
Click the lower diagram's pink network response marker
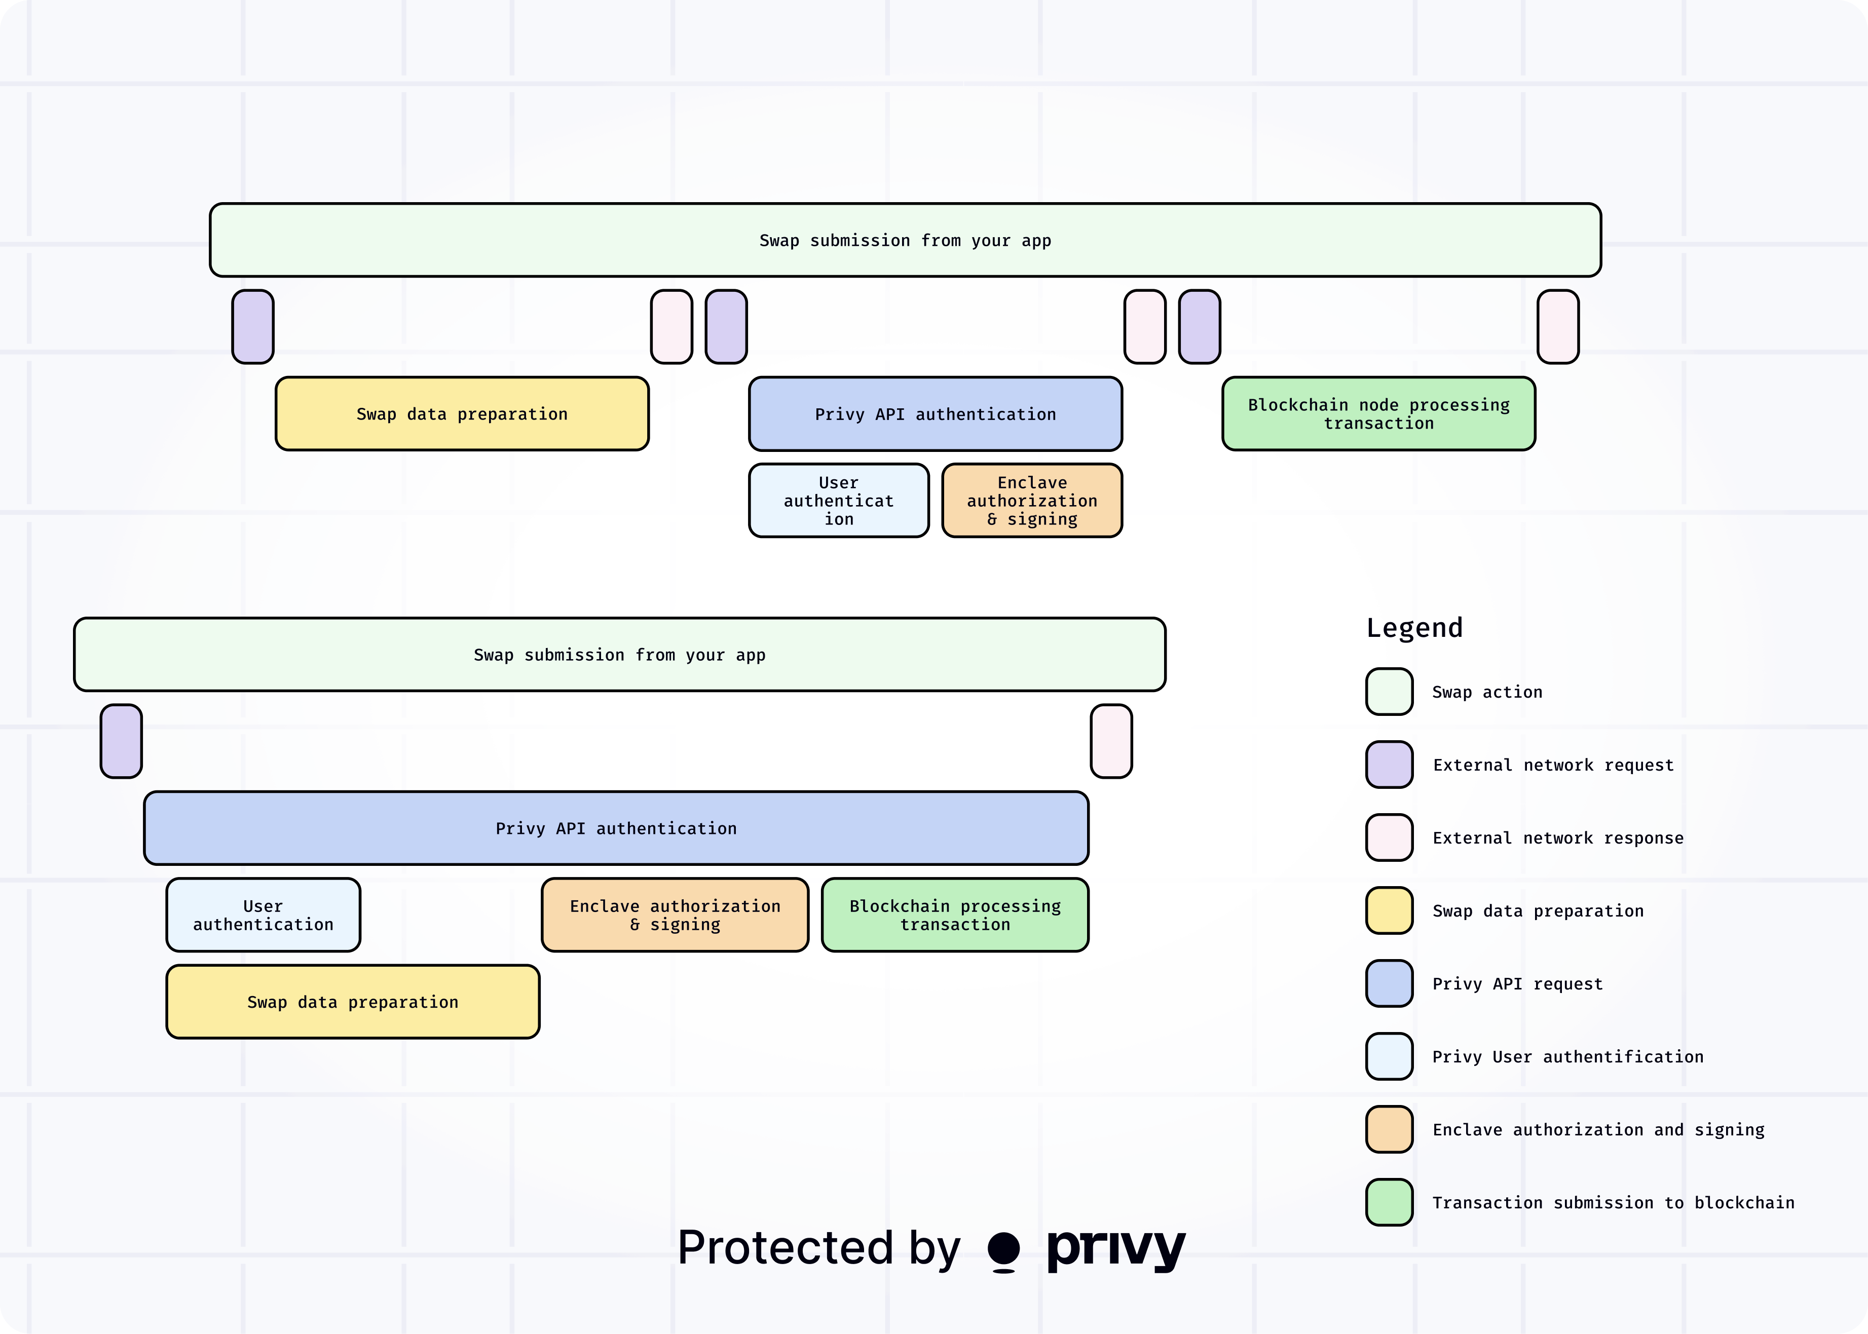[1111, 741]
